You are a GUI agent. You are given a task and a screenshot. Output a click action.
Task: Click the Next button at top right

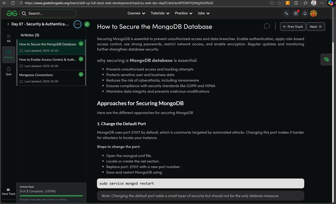[316, 27]
